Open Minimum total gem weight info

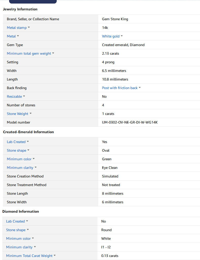pyautogui.click(x=29, y=53)
